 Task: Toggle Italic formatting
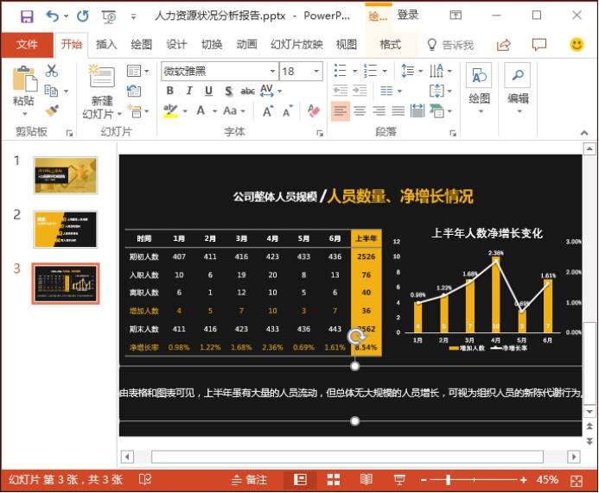click(x=188, y=91)
